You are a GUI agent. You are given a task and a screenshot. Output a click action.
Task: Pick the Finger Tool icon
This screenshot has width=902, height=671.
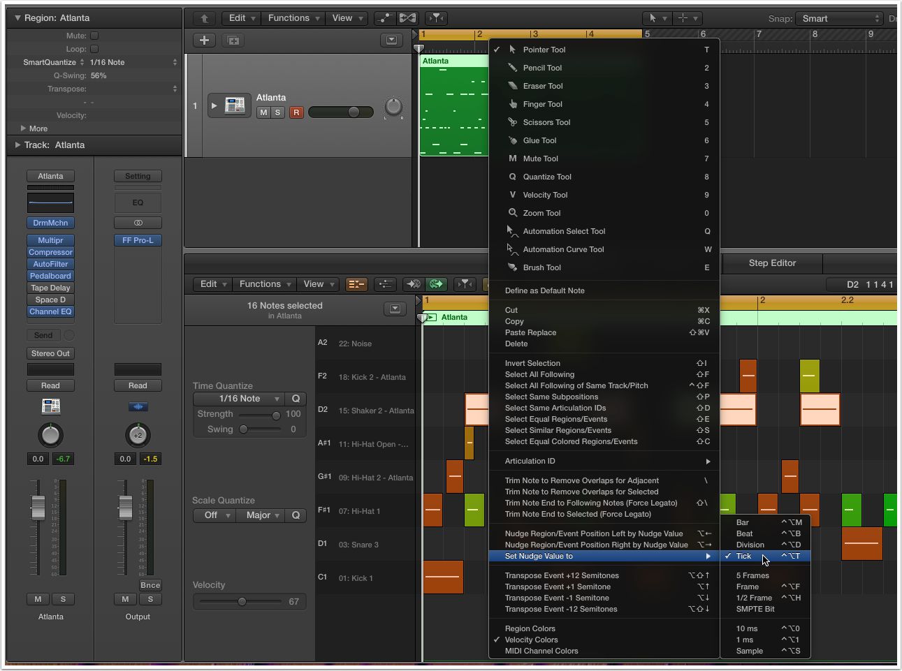pos(512,104)
